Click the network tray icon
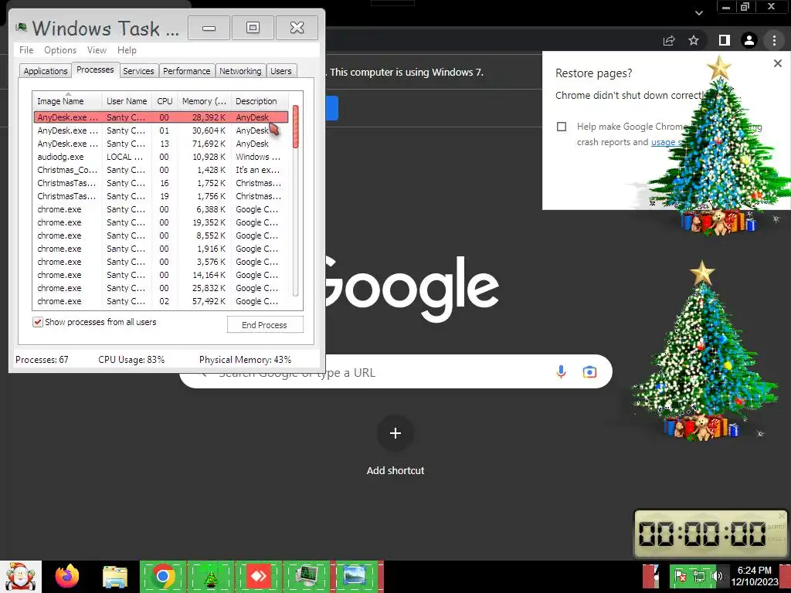 point(699,577)
